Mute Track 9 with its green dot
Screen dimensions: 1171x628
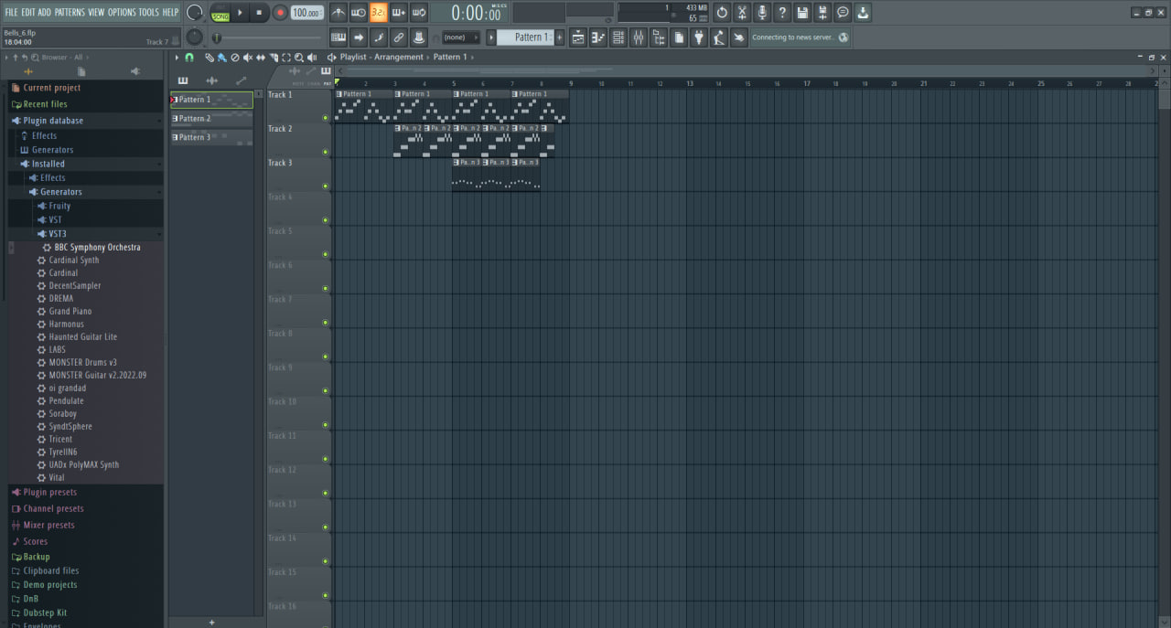(x=325, y=391)
